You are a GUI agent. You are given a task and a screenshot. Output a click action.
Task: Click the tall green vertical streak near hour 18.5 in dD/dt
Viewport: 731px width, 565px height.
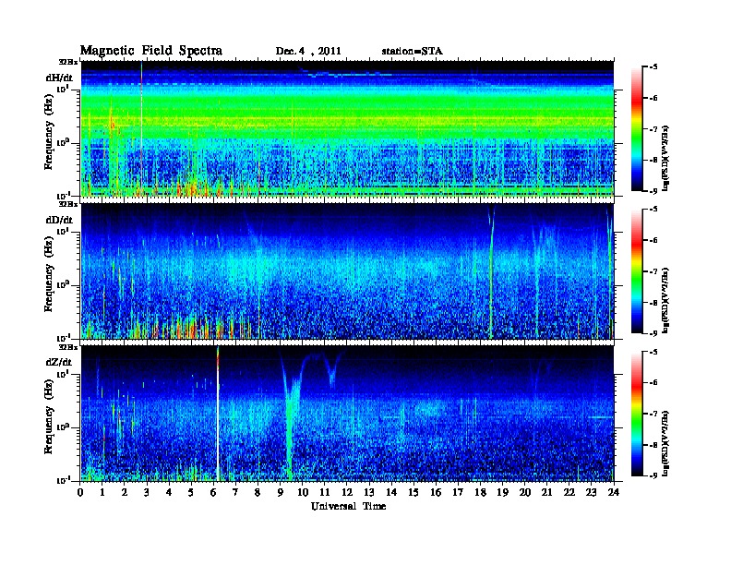490,272
